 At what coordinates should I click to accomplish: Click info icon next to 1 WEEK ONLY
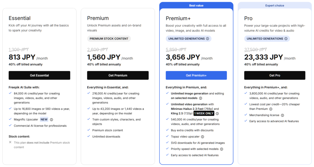pyautogui.click(x=217, y=113)
